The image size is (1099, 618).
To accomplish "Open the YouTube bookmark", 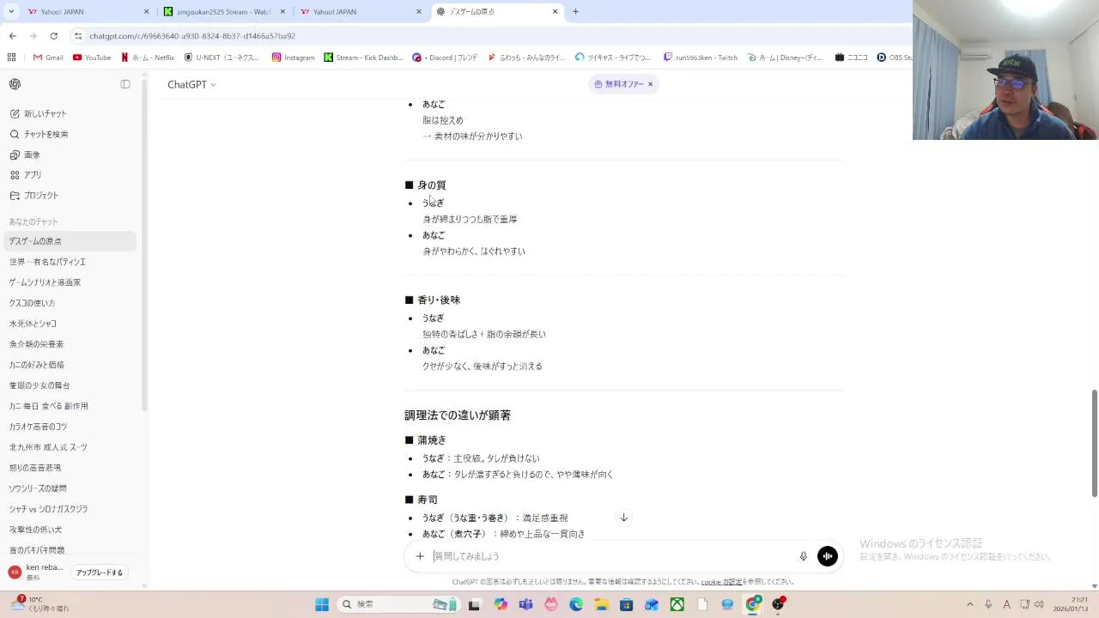I will [92, 58].
